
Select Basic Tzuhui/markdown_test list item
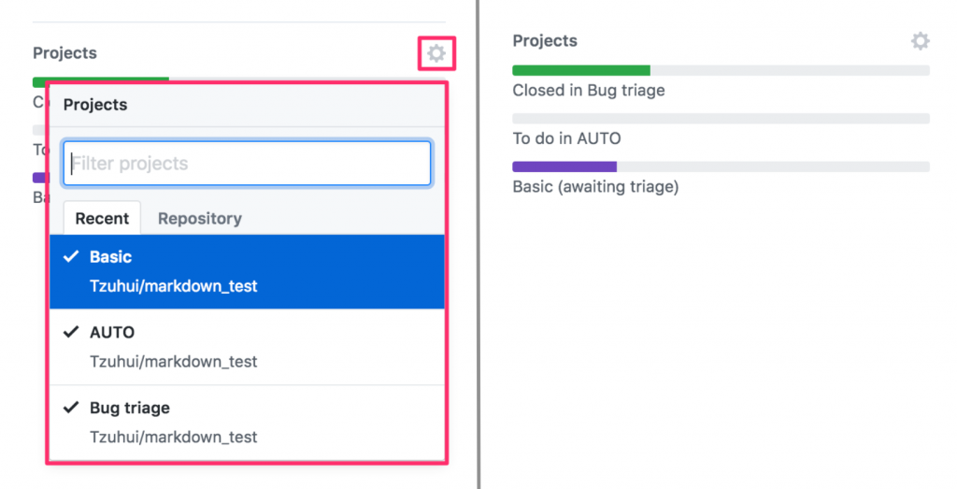247,271
